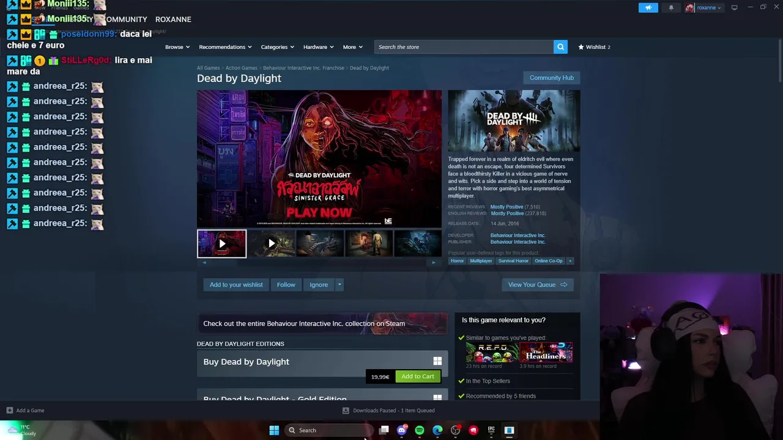The image size is (783, 440).
Task: Expand the Recommendations menu
Action: (225, 47)
